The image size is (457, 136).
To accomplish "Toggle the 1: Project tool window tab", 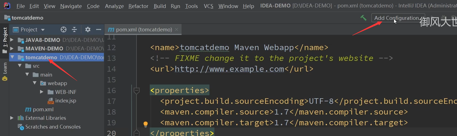I will tap(5, 40).
